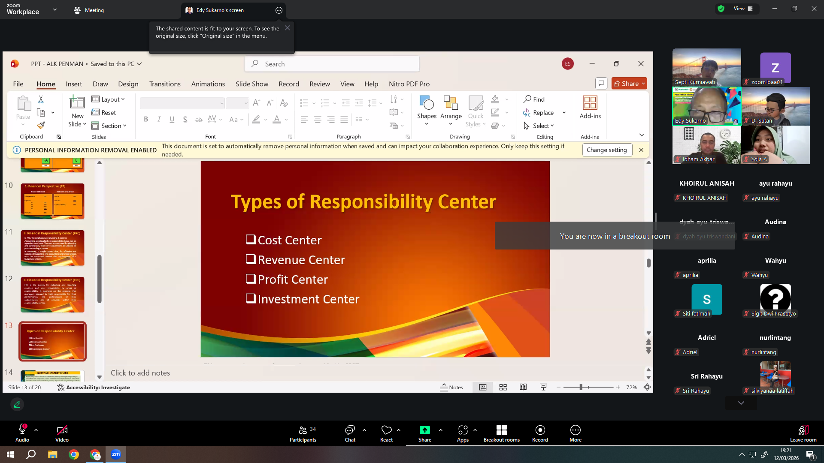
Task: Unmute the Zoom Audio microphone
Action: point(22,433)
